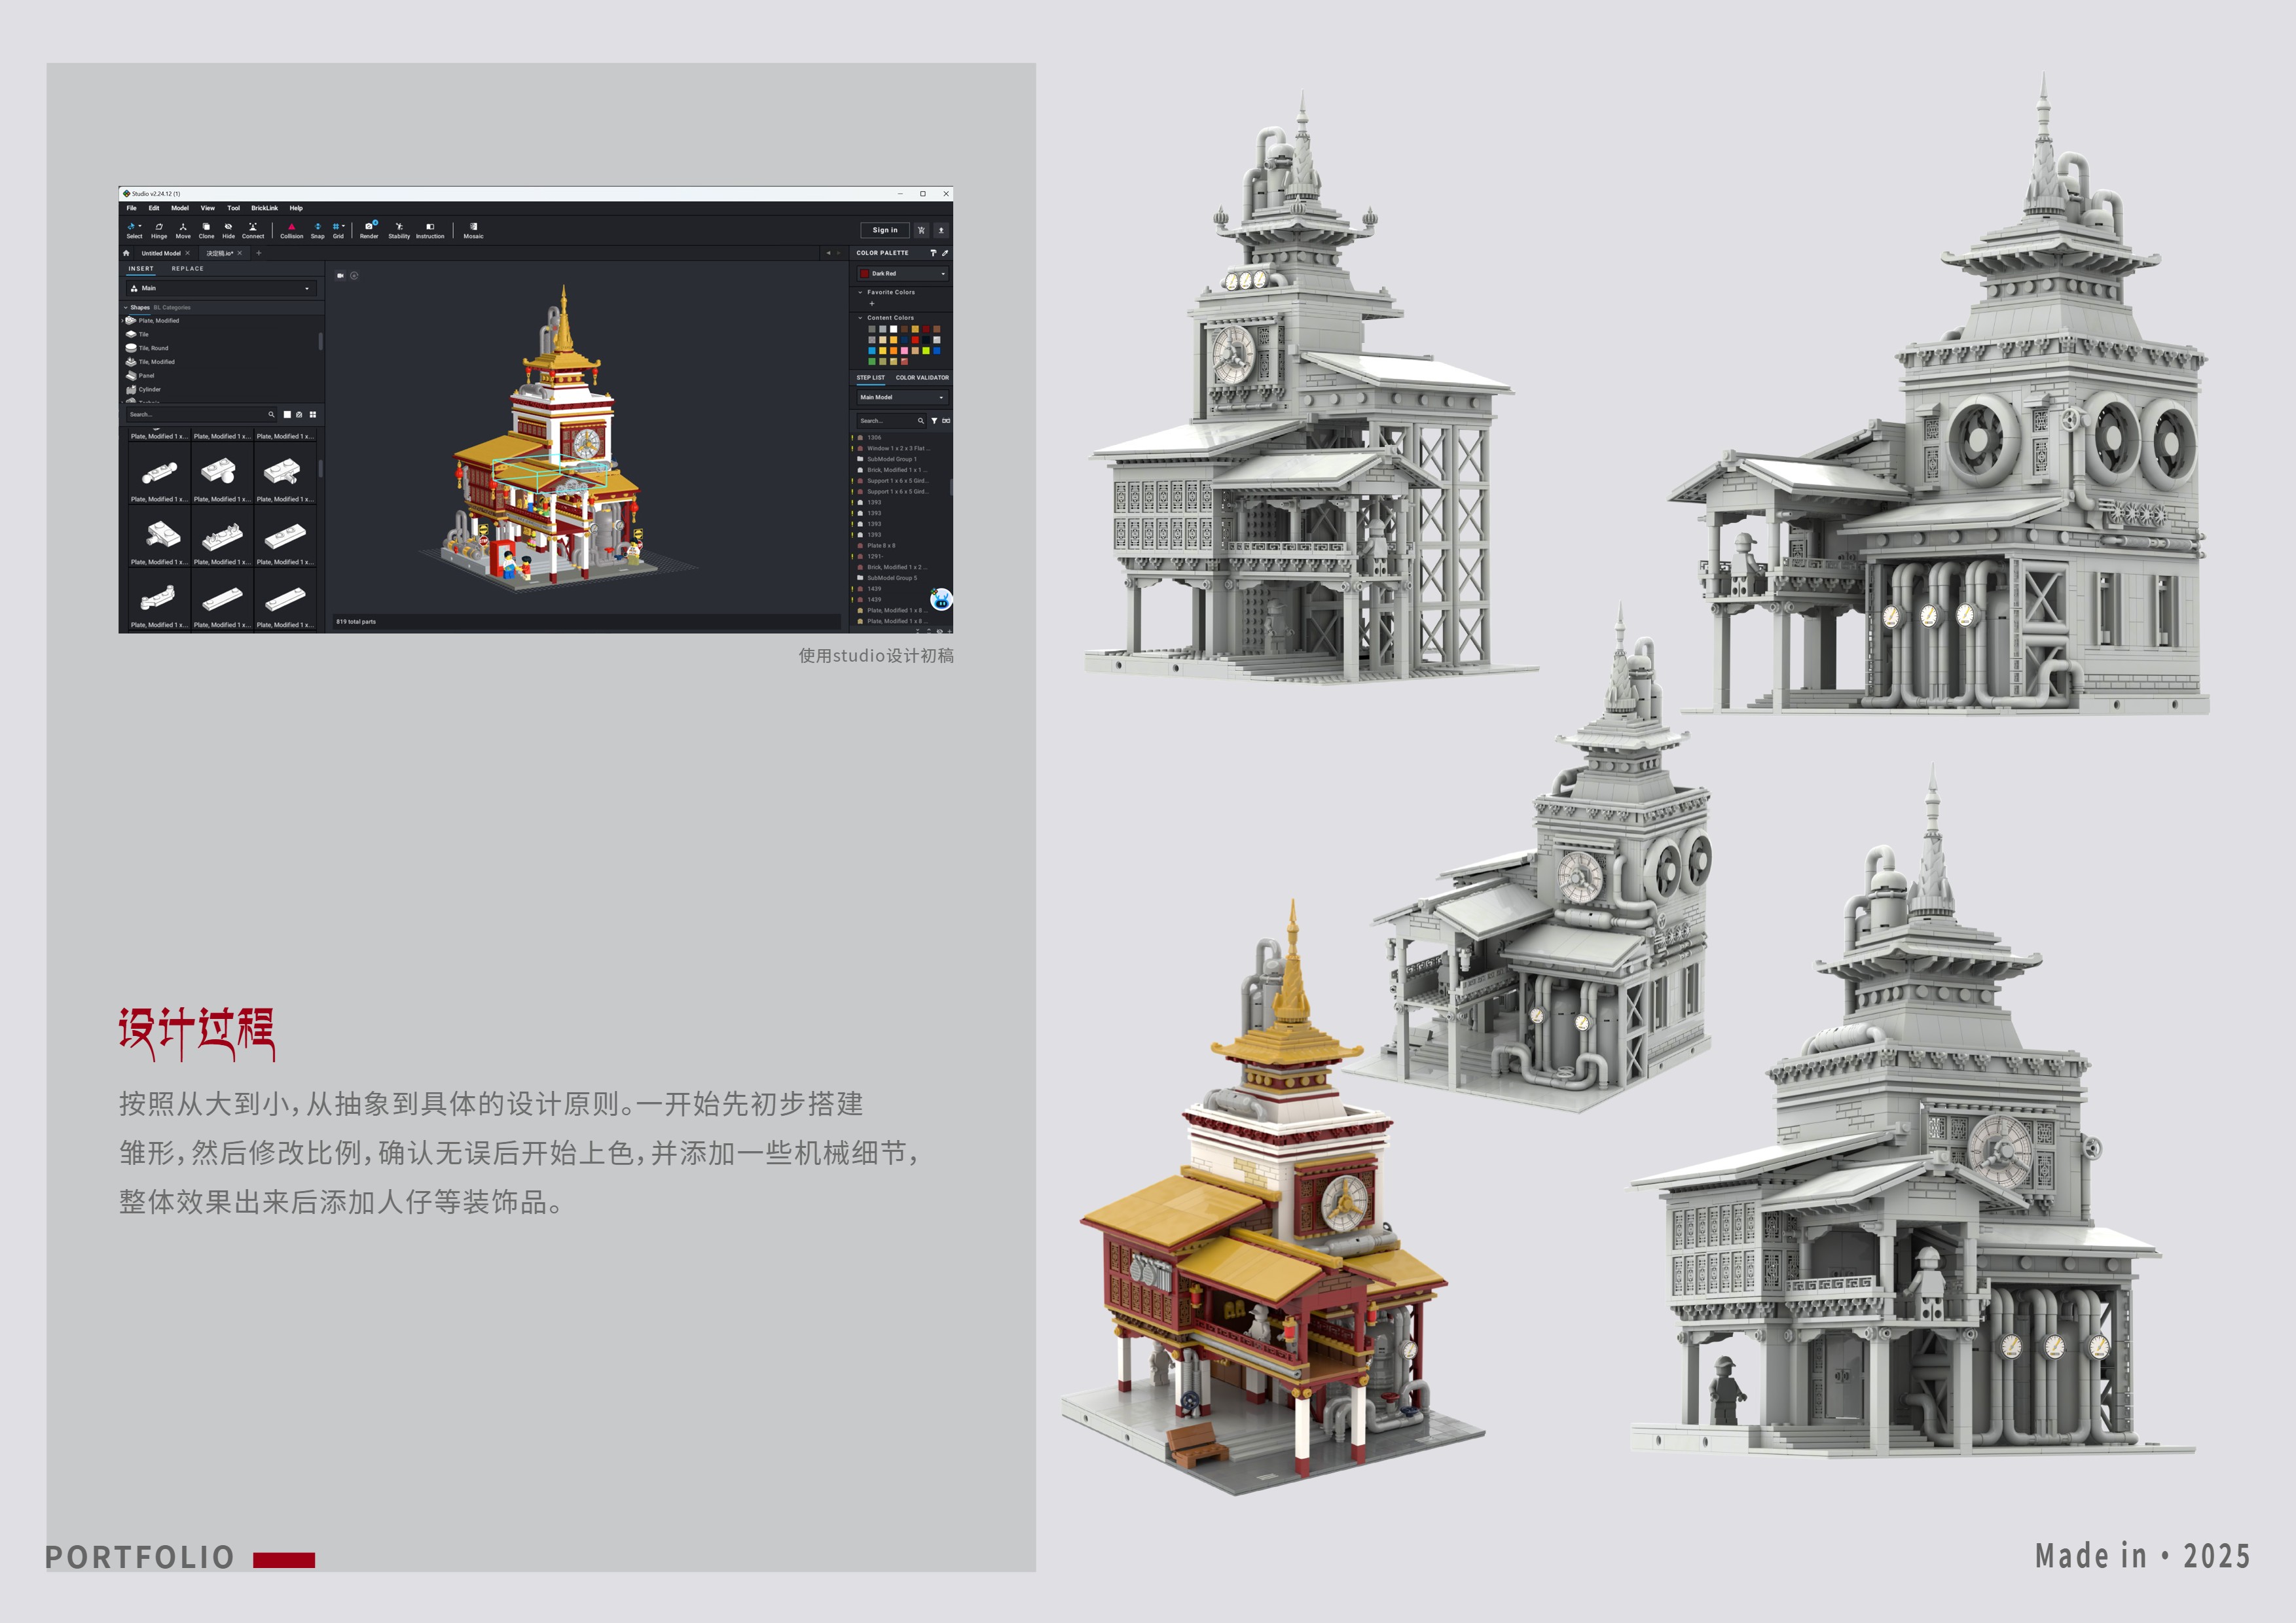
Task: Open the Main Model selector in Step List
Action: tap(902, 398)
